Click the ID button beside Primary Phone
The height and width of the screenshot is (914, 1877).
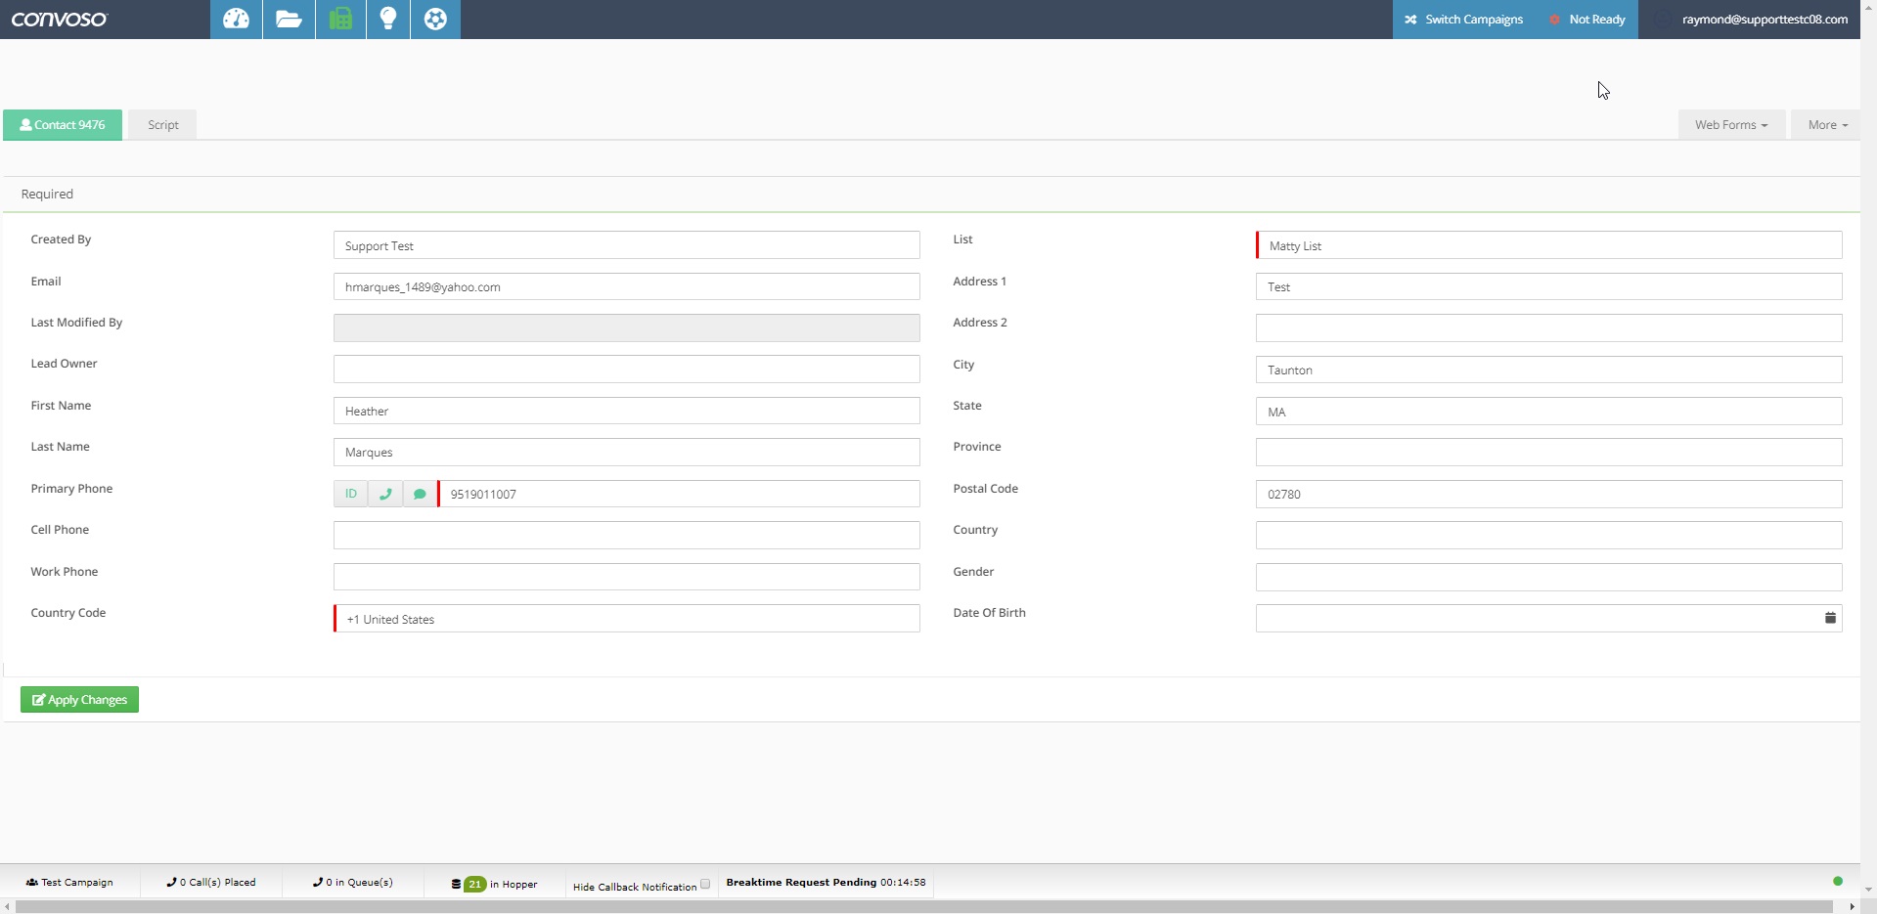(350, 494)
